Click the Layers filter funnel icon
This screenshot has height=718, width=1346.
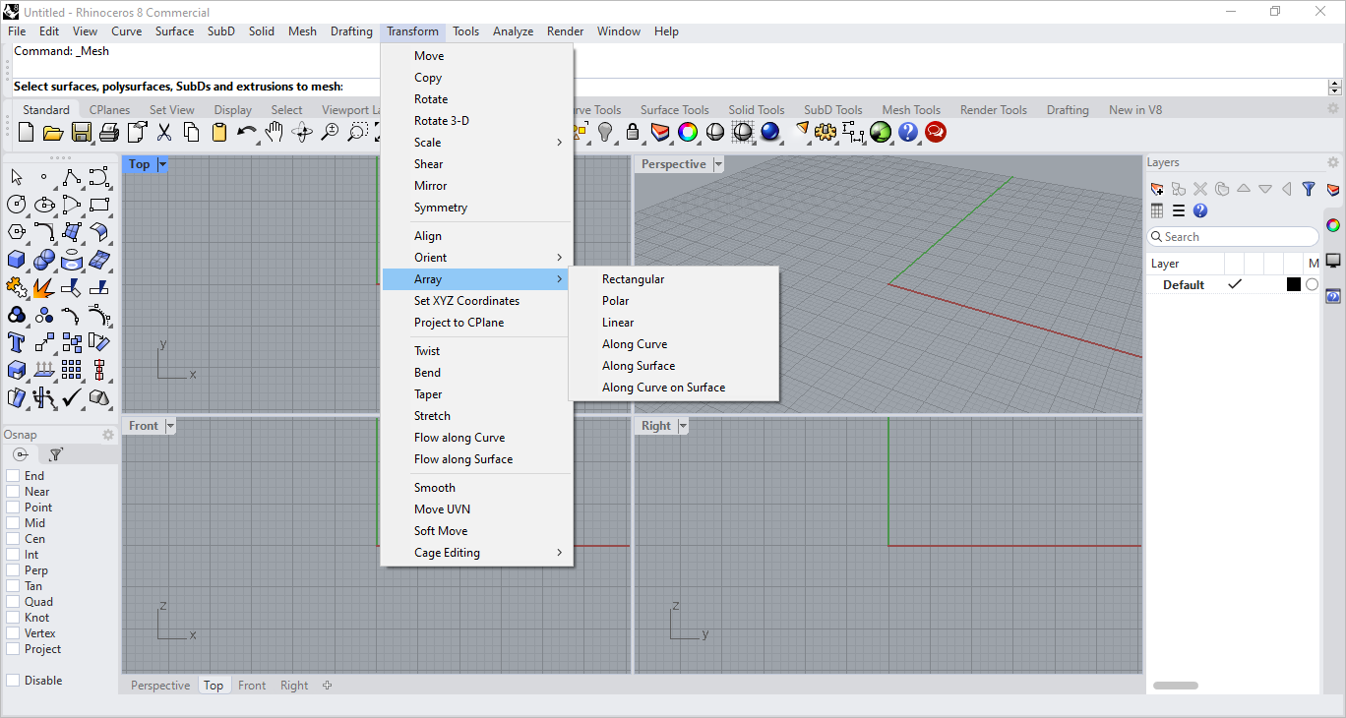pyautogui.click(x=1308, y=189)
